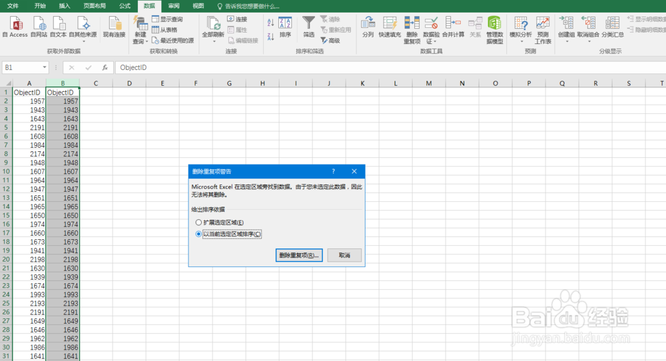Click the insert function fx icon
This screenshot has width=666, height=361.
[105, 67]
